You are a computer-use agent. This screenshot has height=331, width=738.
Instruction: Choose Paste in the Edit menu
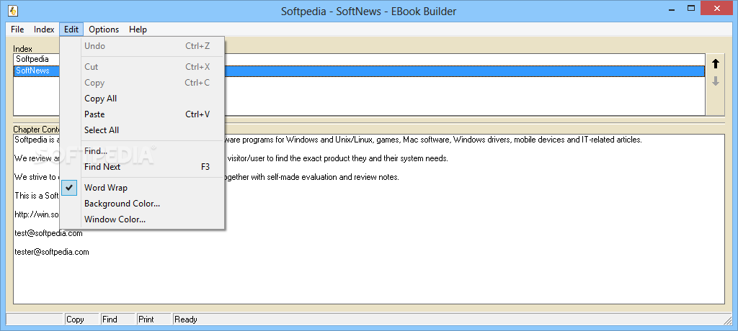pyautogui.click(x=142, y=114)
